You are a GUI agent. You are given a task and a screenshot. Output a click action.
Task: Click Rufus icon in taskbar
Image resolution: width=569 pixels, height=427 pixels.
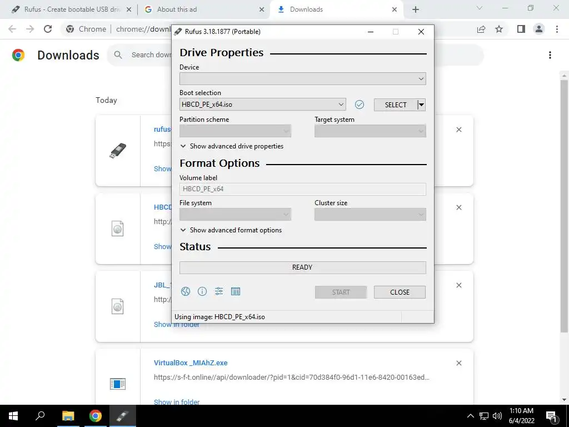pos(122,416)
